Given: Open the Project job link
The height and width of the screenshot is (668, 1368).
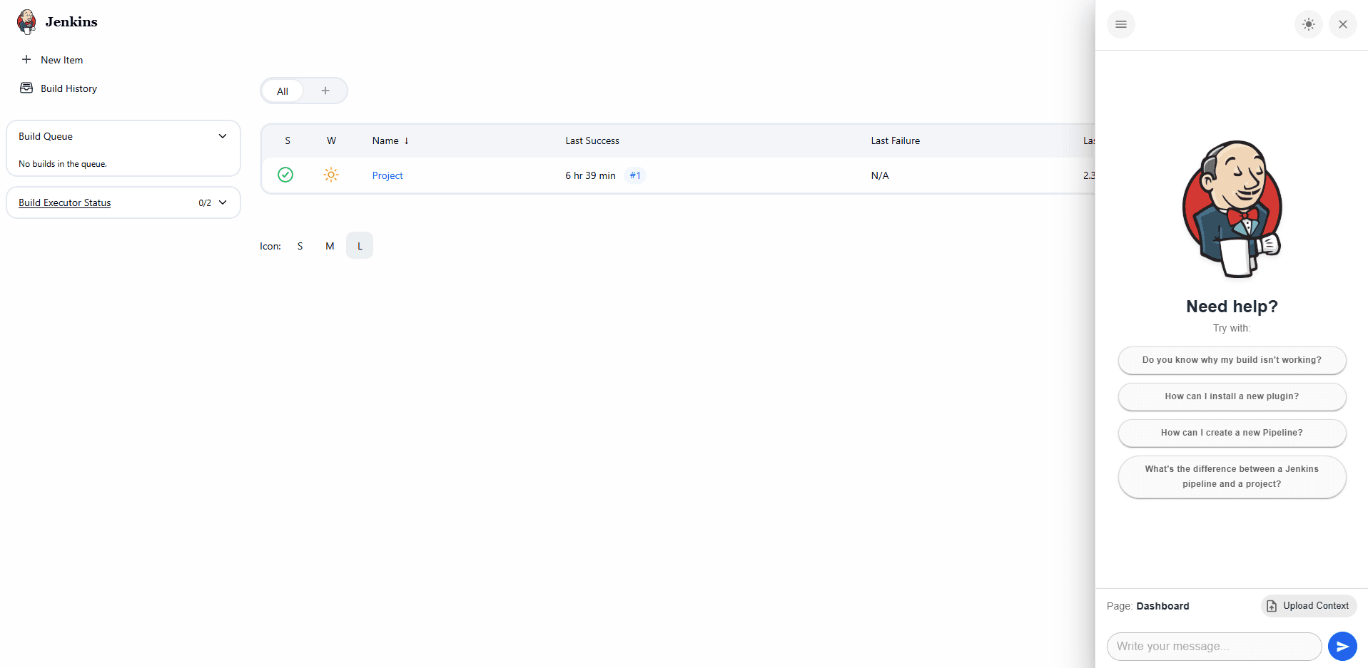Looking at the screenshot, I should click(x=387, y=175).
